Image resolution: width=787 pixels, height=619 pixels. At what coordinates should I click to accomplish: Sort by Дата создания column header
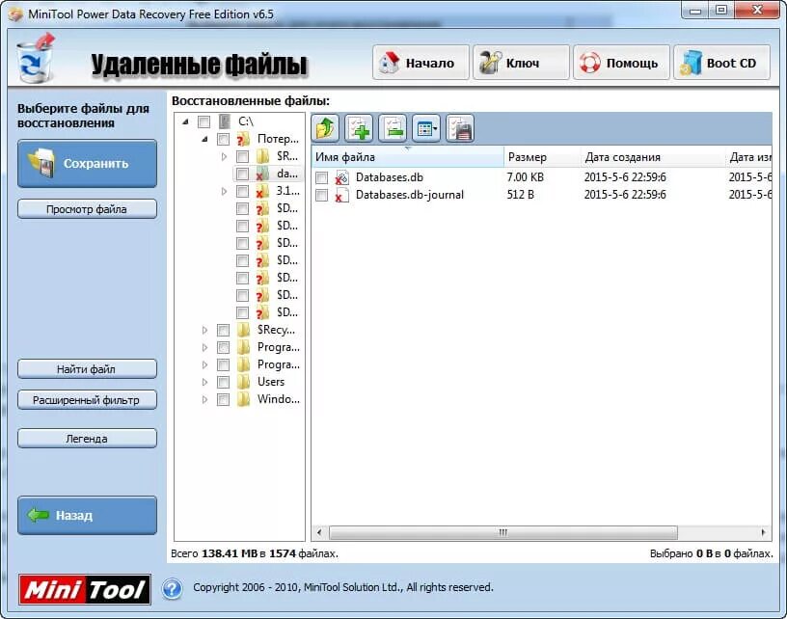pyautogui.click(x=653, y=157)
